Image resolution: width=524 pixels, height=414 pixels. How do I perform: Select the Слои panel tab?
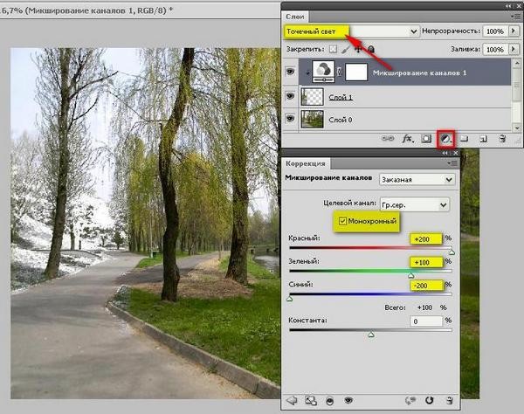[295, 17]
